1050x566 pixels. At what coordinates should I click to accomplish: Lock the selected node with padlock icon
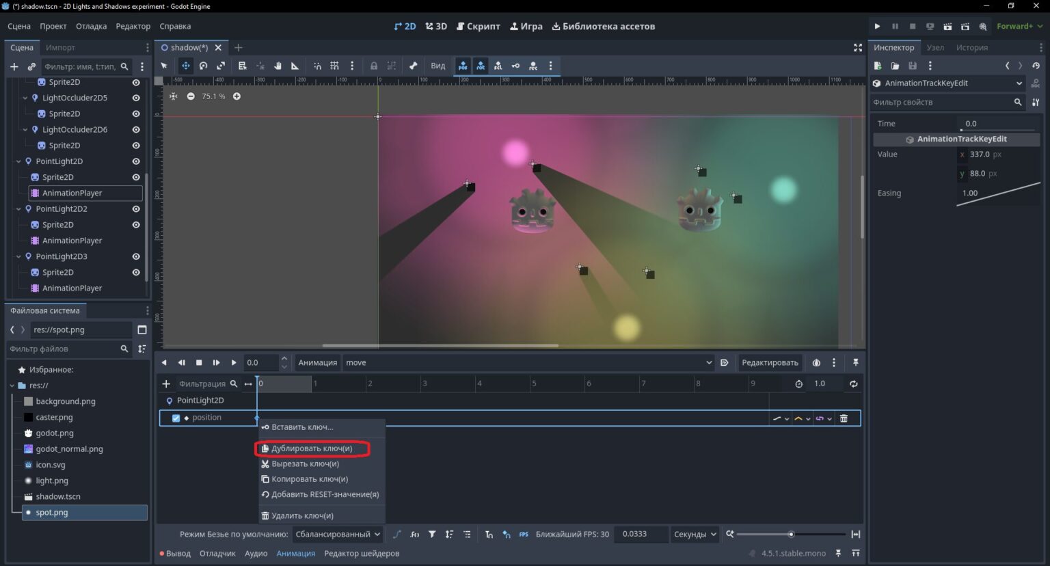click(x=374, y=66)
